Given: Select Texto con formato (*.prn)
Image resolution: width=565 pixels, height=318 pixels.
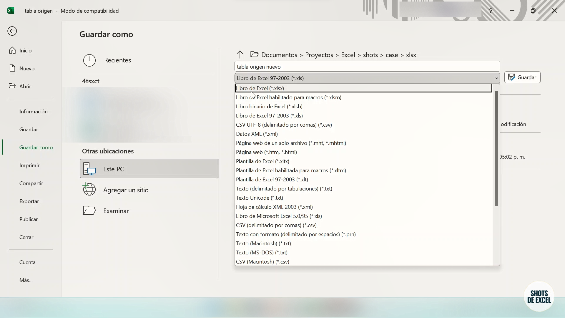Looking at the screenshot, I should coord(363,234).
